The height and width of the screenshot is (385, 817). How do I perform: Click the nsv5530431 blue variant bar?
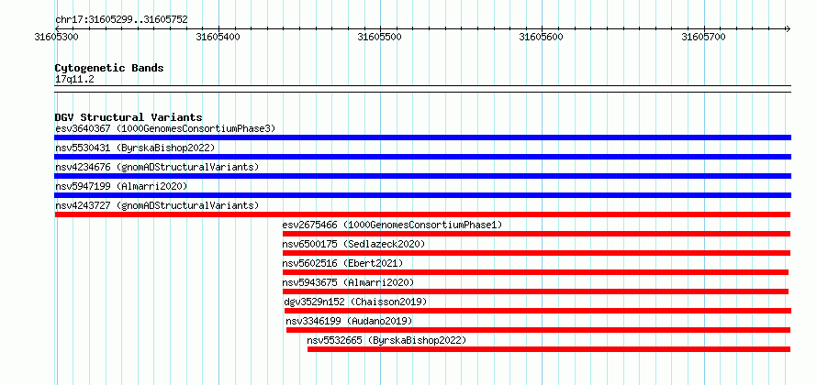tap(422, 157)
